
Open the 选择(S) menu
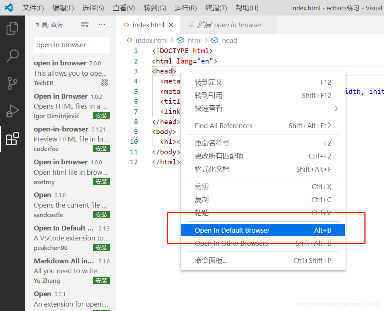point(93,8)
